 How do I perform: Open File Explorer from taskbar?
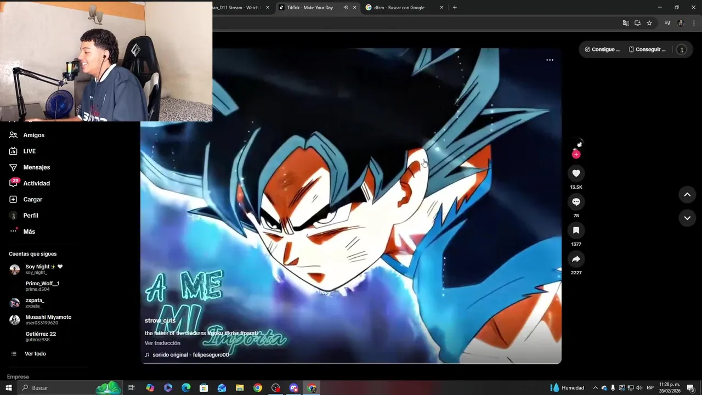pyautogui.click(x=240, y=388)
